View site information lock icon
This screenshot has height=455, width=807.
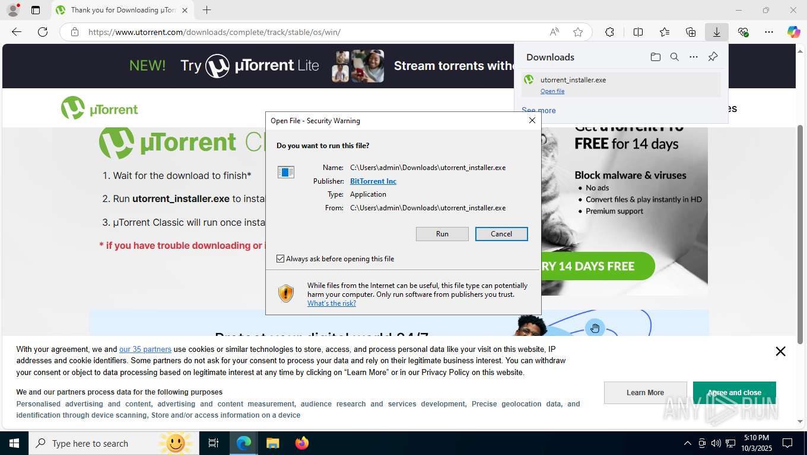coord(74,32)
